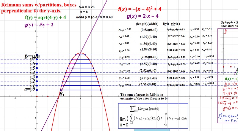This screenshot has width=238, height=131.
Task: Select the purple g(x) = 2·x − 4 equation
Action: click(x=143, y=16)
